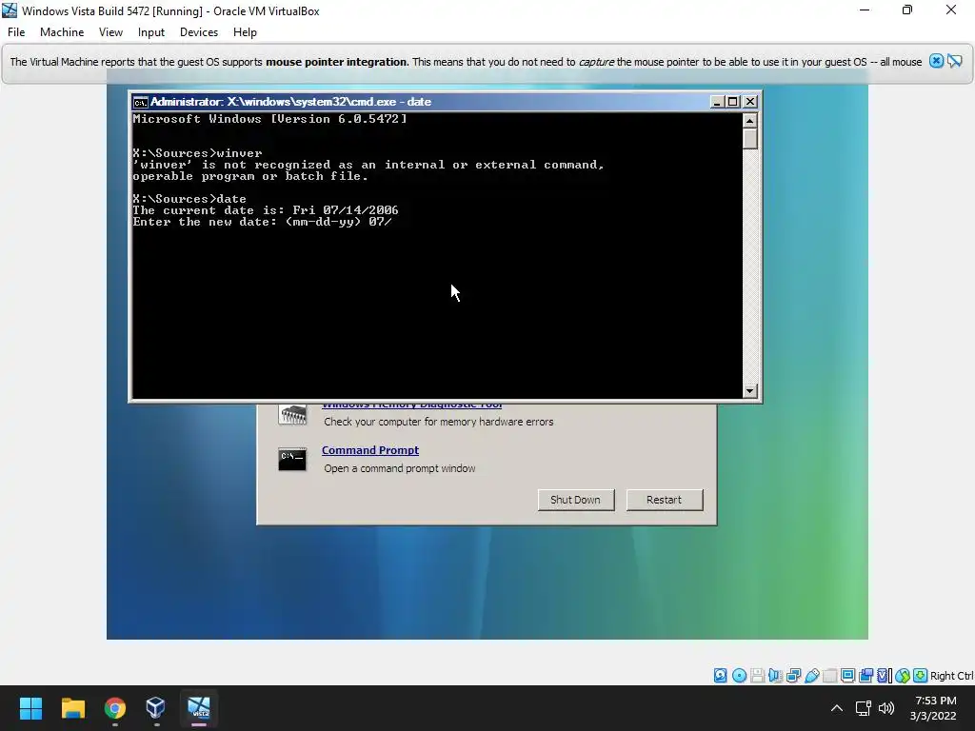Show hidden system tray icons chevron
The height and width of the screenshot is (731, 975).
(x=837, y=708)
